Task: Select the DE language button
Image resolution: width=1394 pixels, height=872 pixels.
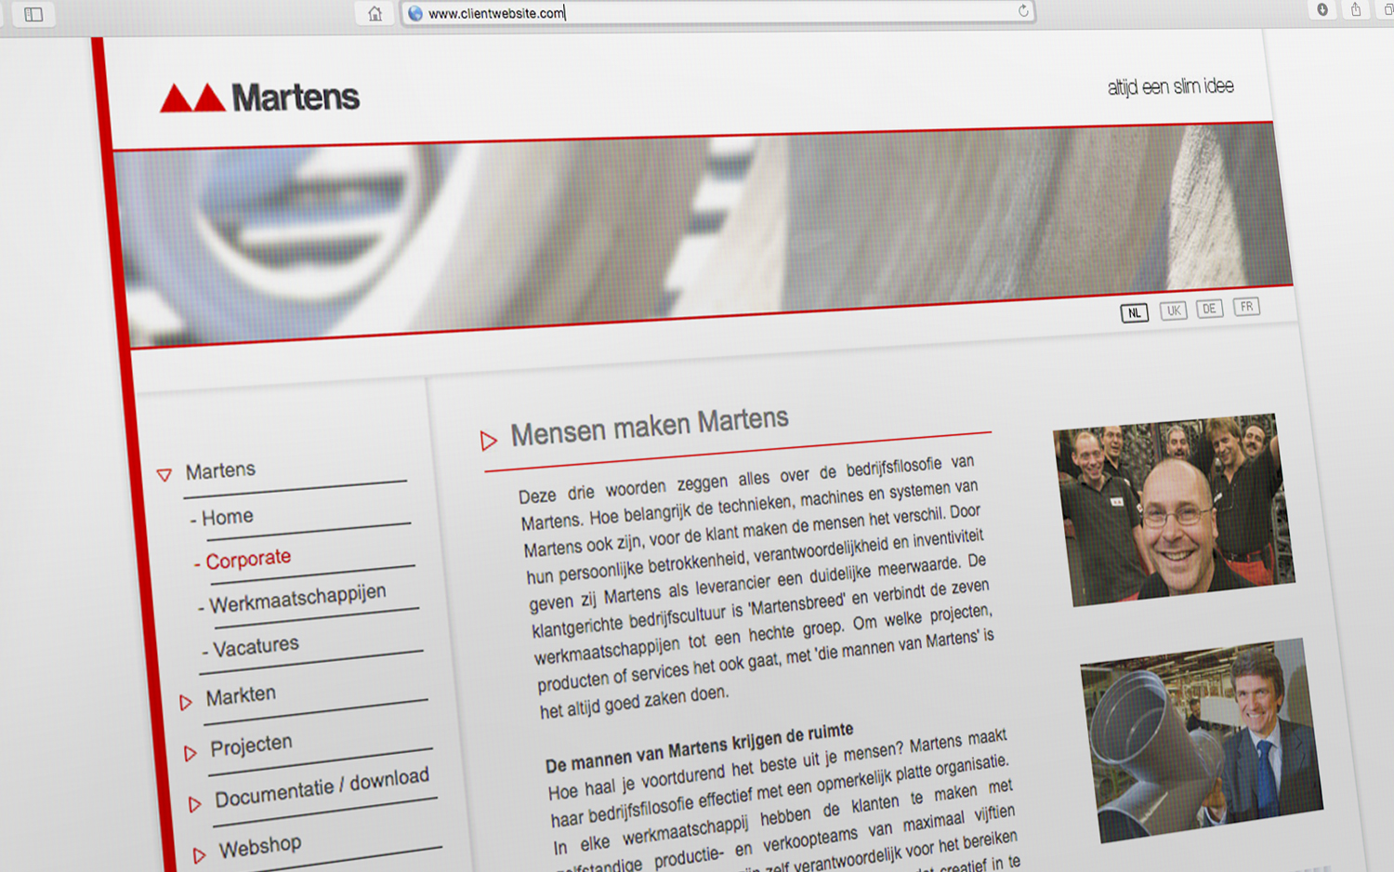Action: coord(1209,309)
